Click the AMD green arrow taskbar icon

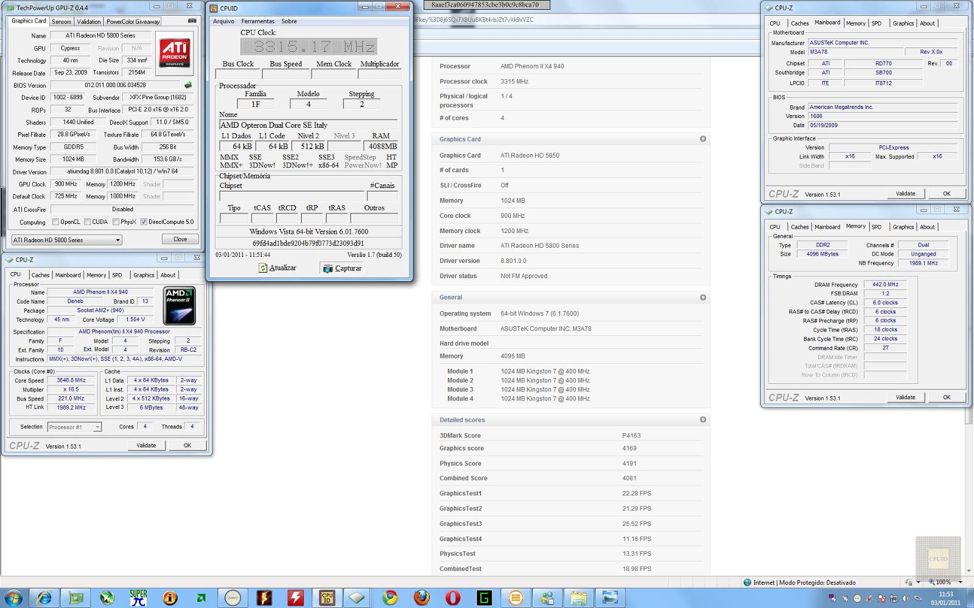201,598
